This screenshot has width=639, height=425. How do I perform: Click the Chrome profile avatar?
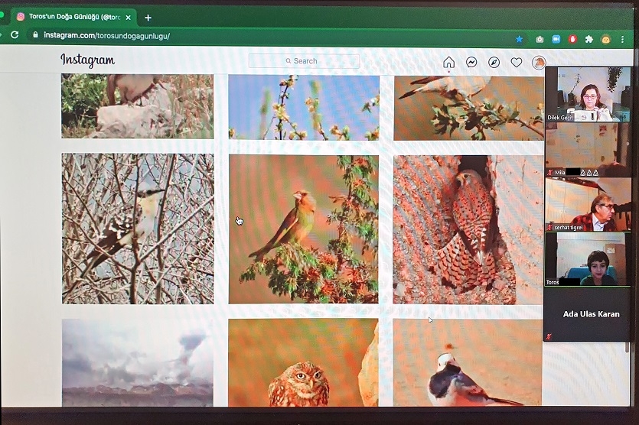pyautogui.click(x=605, y=39)
